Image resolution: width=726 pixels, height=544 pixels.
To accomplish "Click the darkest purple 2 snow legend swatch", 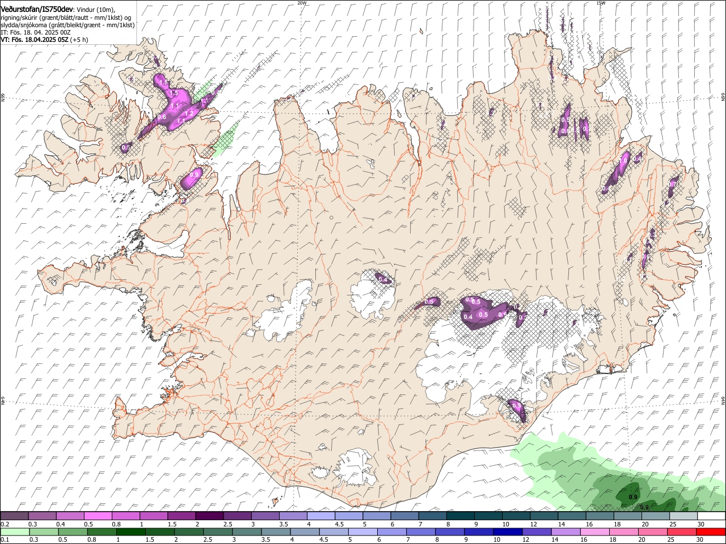I will (x=209, y=516).
